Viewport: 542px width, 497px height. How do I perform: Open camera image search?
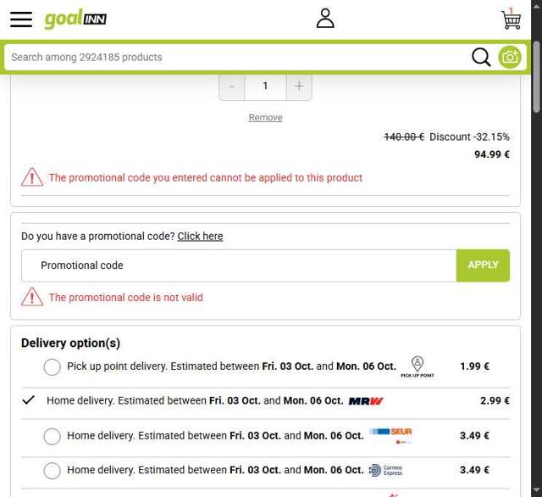click(x=510, y=57)
